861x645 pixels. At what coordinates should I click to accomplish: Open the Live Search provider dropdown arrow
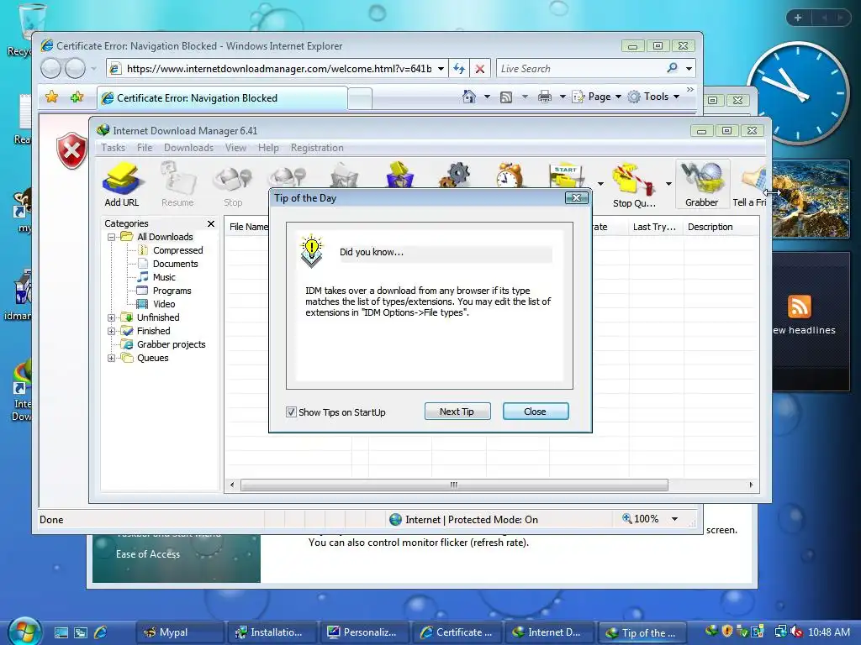[689, 69]
